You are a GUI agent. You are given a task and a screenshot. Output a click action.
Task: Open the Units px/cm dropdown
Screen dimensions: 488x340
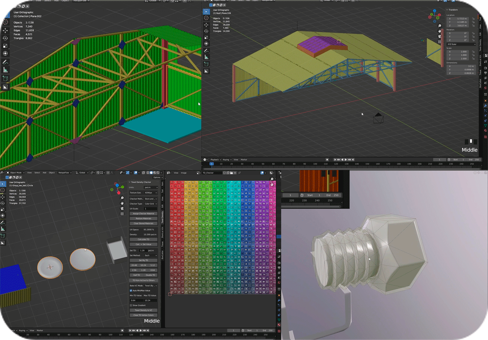(x=151, y=187)
